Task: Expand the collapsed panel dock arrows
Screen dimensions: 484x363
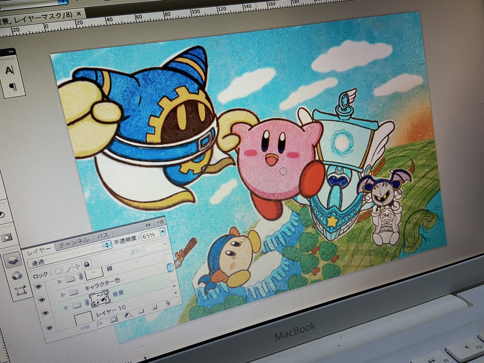Action: click(x=11, y=52)
